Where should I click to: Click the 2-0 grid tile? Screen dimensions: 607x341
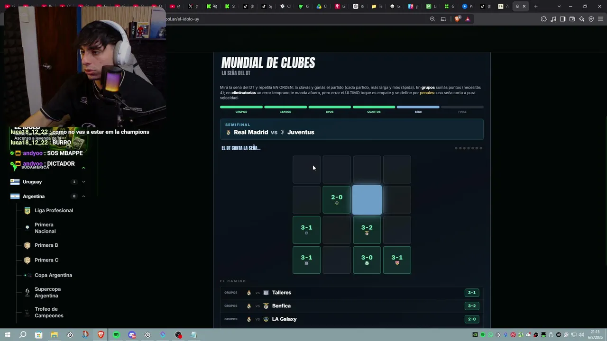[337, 200]
